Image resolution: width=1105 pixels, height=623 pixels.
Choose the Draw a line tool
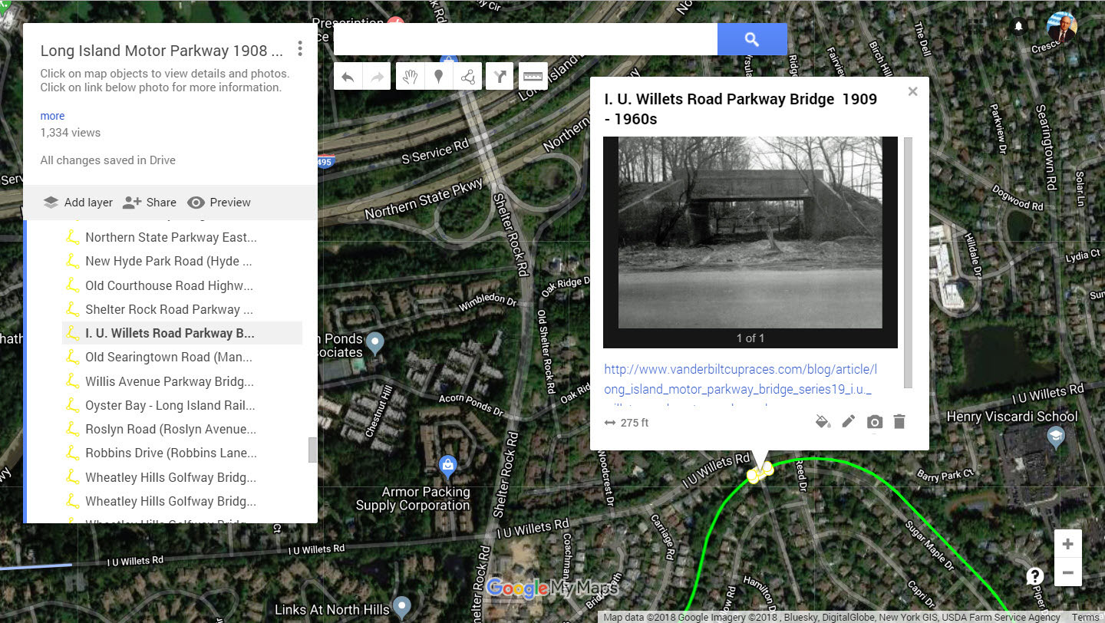(x=467, y=77)
